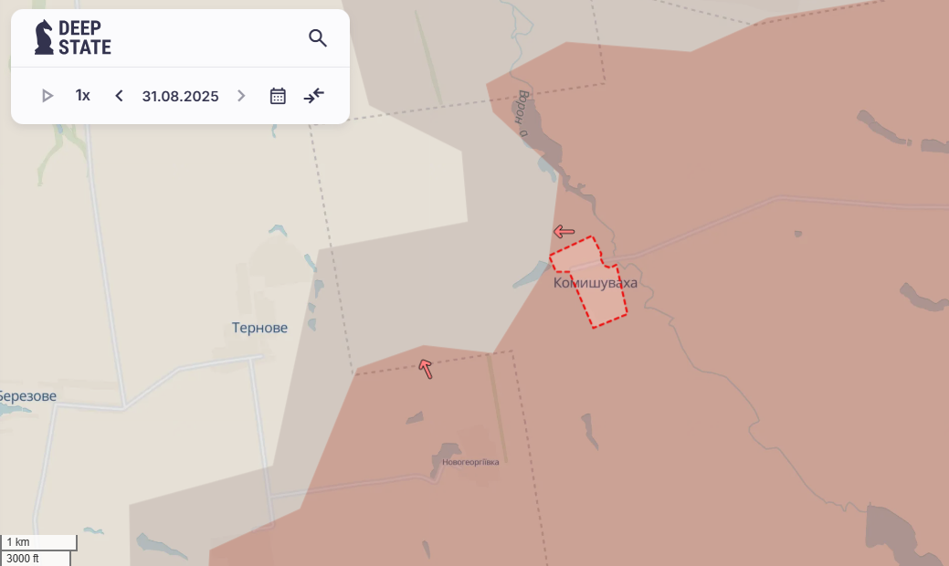Change the 1x playback speed
949x566 pixels.
(x=83, y=96)
